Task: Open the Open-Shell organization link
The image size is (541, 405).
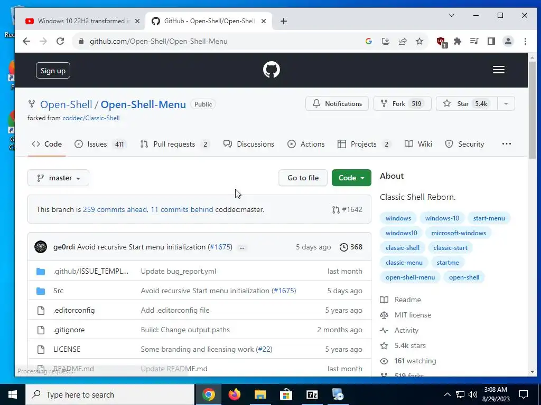Action: 66,104
